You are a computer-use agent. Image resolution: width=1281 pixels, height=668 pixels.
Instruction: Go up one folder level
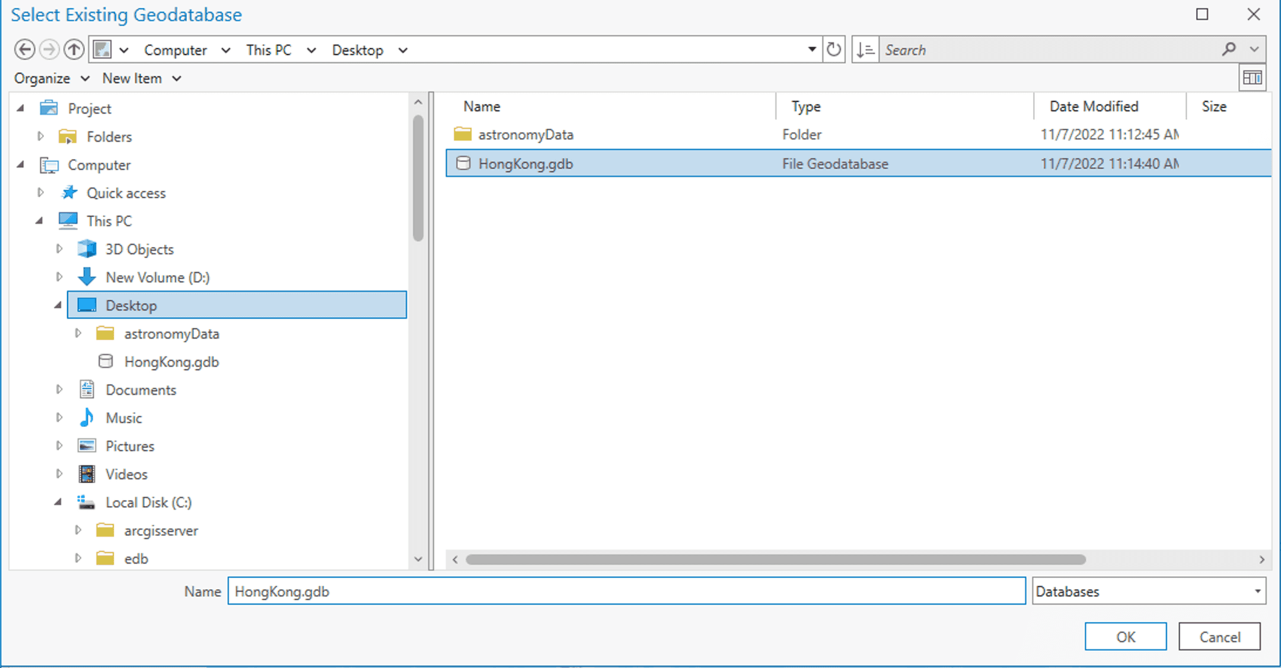pos(74,49)
